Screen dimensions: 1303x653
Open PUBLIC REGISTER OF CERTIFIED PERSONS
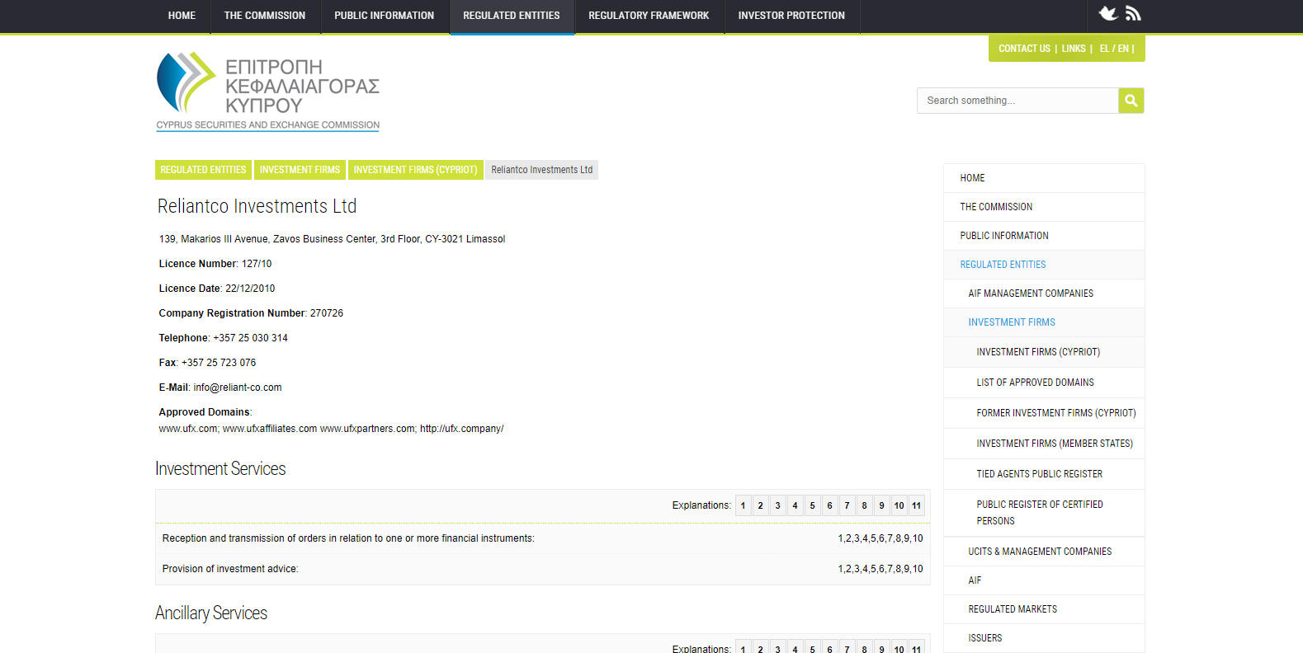pos(1044,513)
